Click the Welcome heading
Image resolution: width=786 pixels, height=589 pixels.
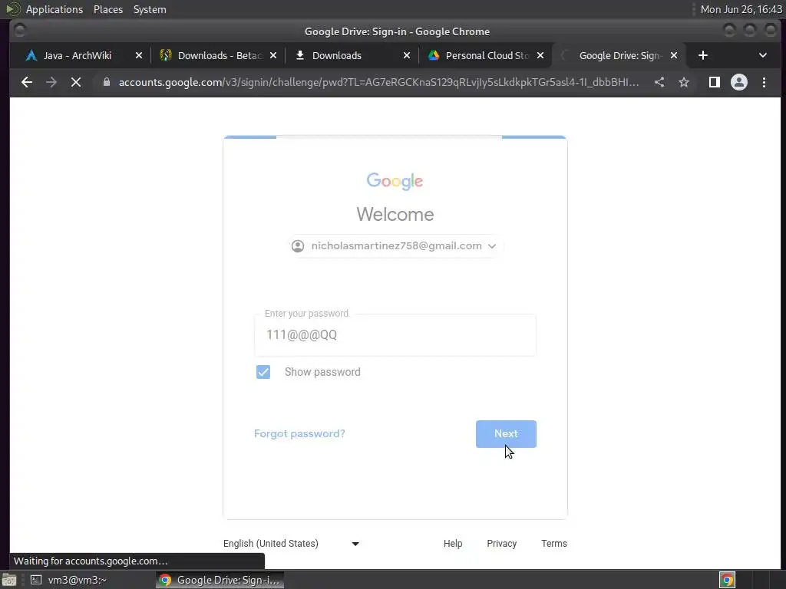(395, 215)
